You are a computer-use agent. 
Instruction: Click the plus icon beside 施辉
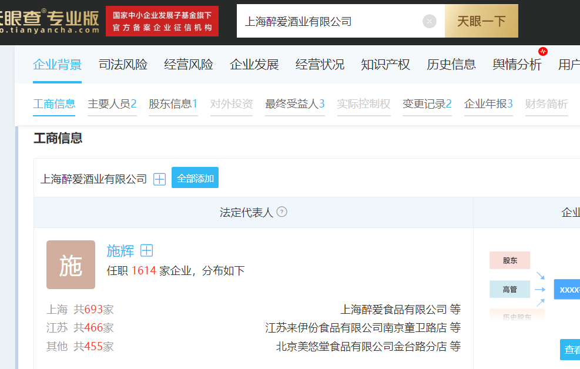(x=146, y=251)
